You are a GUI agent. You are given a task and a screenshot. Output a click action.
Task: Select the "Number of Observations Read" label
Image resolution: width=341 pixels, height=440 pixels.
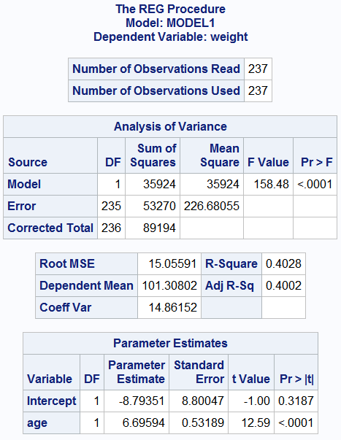156,69
